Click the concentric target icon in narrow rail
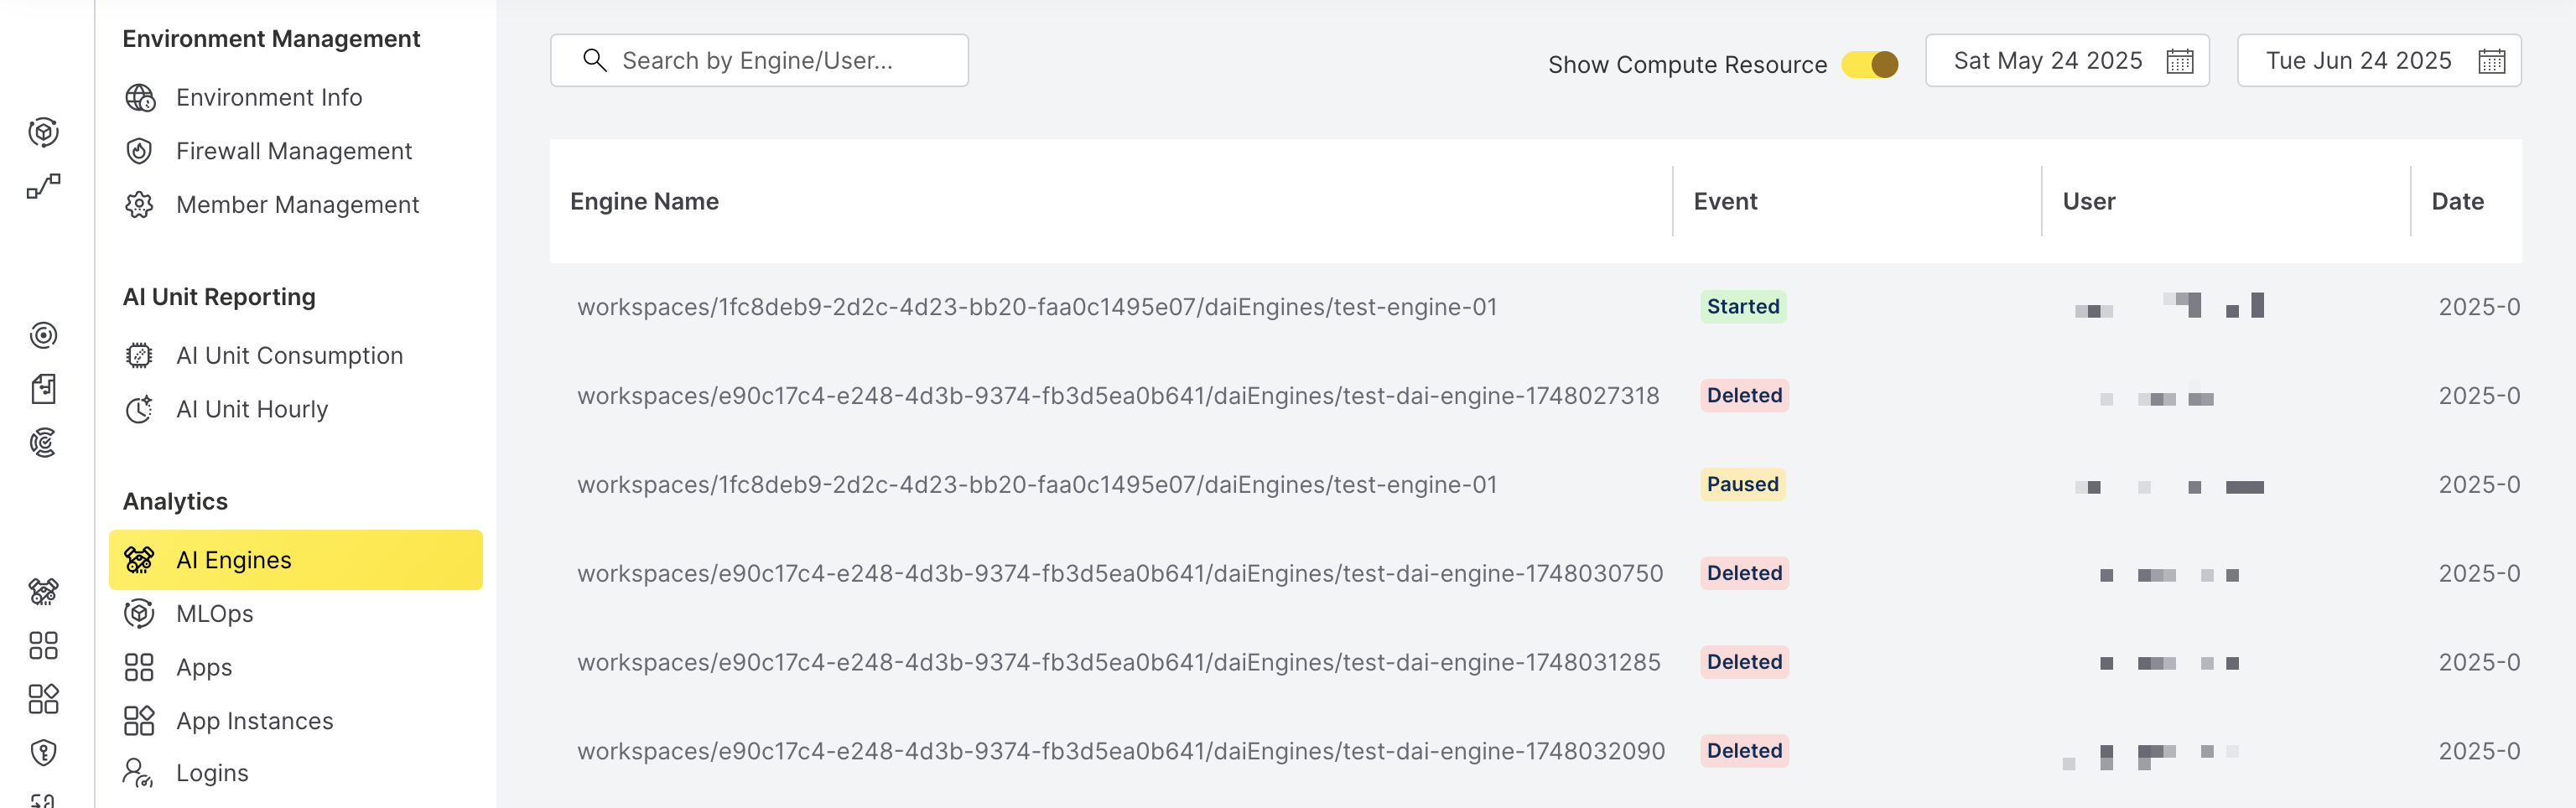Viewport: 2576px width, 808px height. 43,335
